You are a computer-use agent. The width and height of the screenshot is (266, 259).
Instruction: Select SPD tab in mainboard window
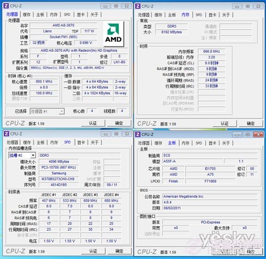(198, 143)
